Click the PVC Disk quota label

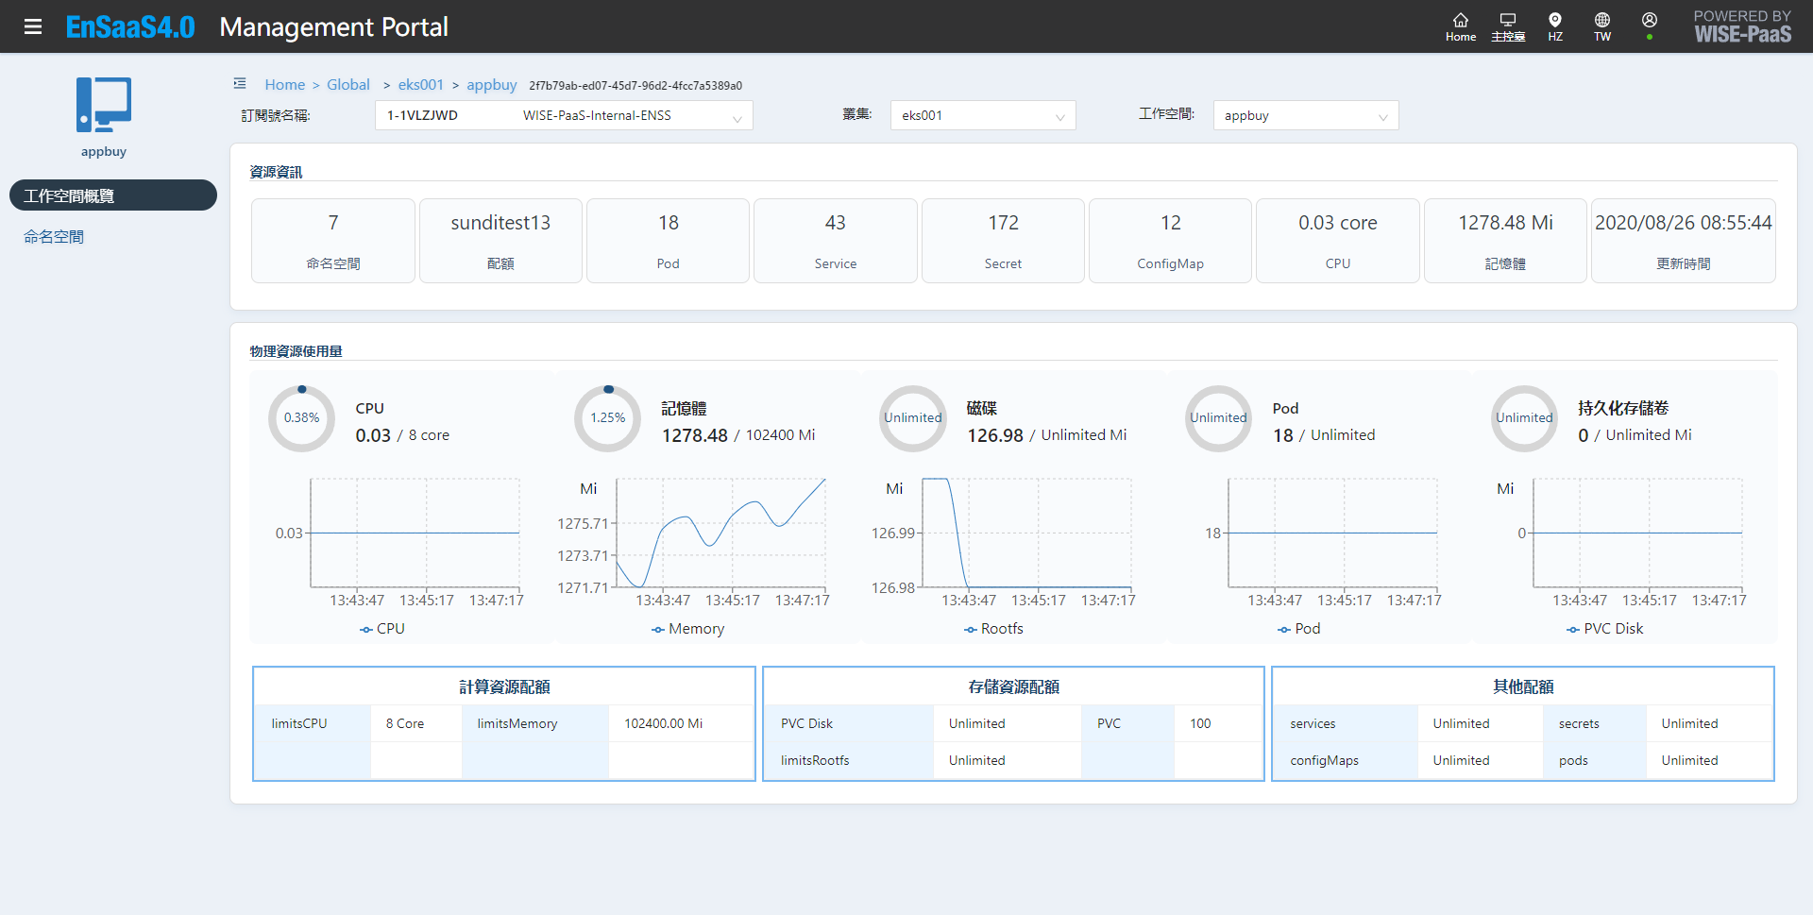pos(849,723)
